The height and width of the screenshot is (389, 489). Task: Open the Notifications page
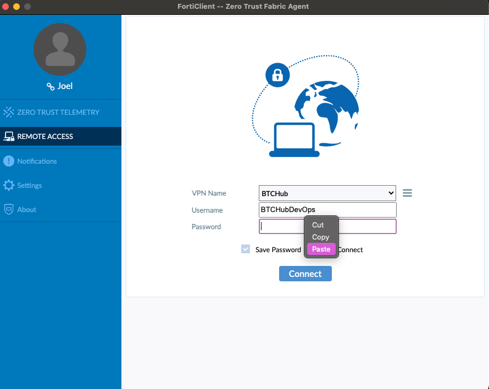[x=60, y=161]
